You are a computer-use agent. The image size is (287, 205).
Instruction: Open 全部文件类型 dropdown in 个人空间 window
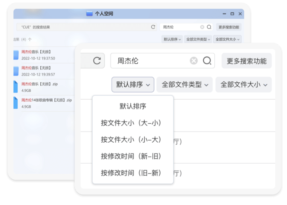pyautogui.click(x=198, y=39)
